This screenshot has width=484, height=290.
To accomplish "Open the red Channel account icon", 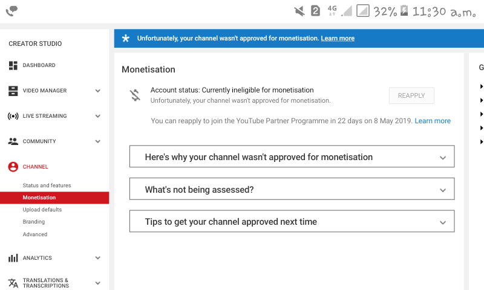I will pyautogui.click(x=13, y=167).
